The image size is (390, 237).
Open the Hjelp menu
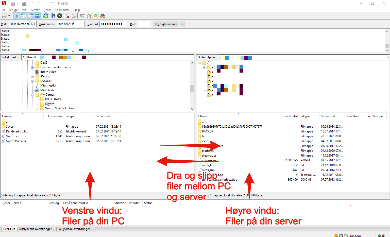coord(76,10)
